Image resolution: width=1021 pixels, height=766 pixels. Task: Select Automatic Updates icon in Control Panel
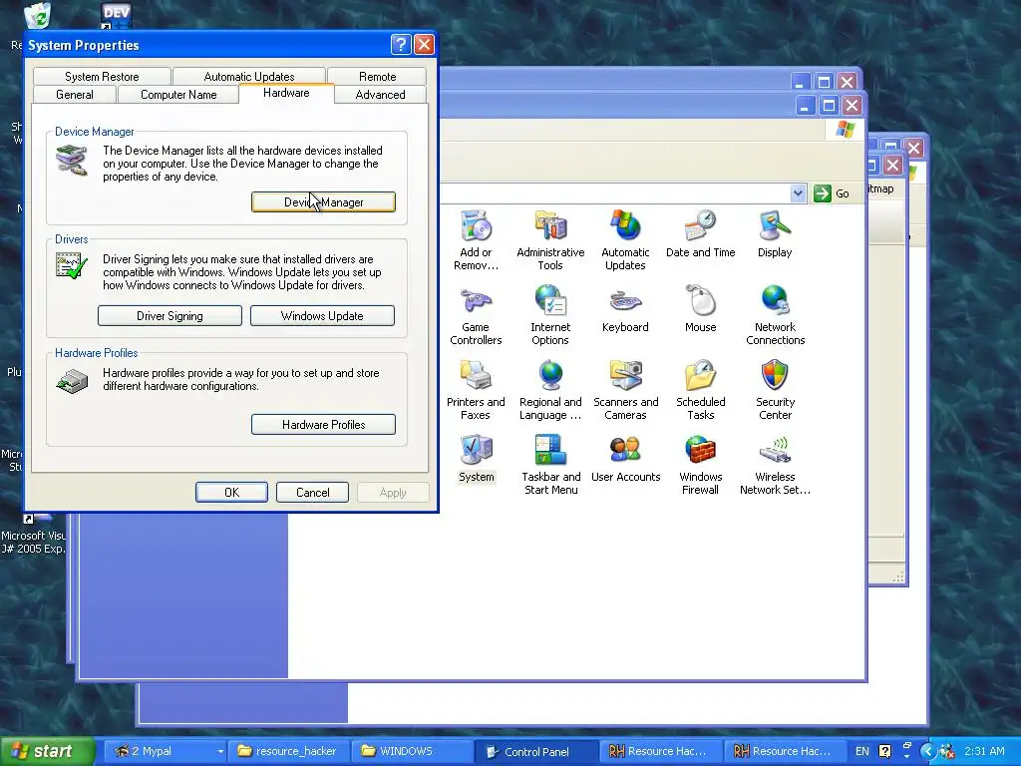[625, 239]
